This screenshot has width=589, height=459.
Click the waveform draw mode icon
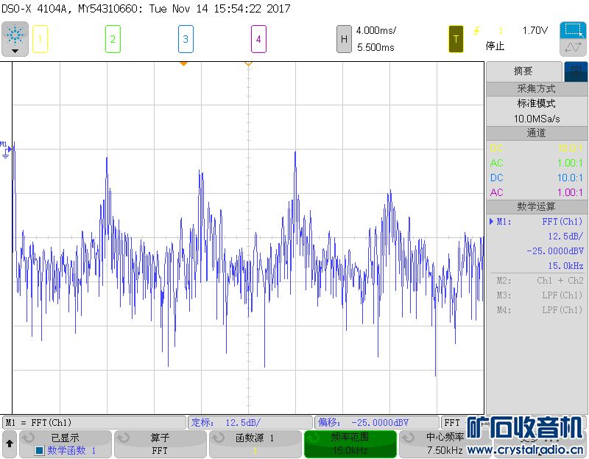573,47
